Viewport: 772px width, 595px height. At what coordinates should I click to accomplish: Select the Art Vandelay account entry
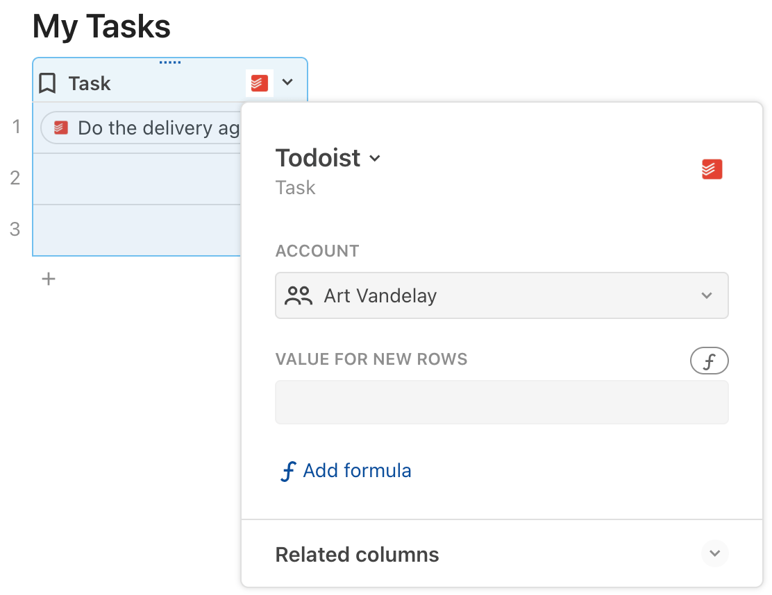pyautogui.click(x=380, y=295)
